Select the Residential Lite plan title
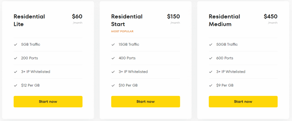 click(29, 20)
